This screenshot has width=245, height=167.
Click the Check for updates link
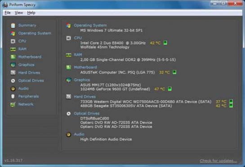(218, 161)
